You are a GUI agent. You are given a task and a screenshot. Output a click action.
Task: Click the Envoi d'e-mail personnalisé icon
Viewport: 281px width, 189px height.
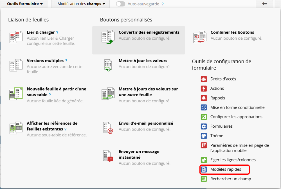[x=108, y=128]
